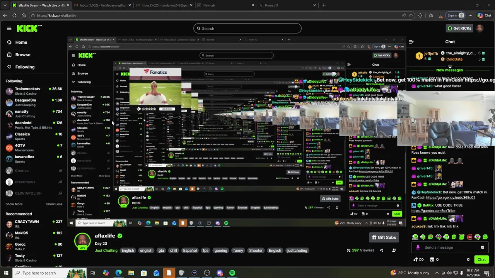Open the Classics channel in the sidebar
495x278 pixels.
[33, 136]
